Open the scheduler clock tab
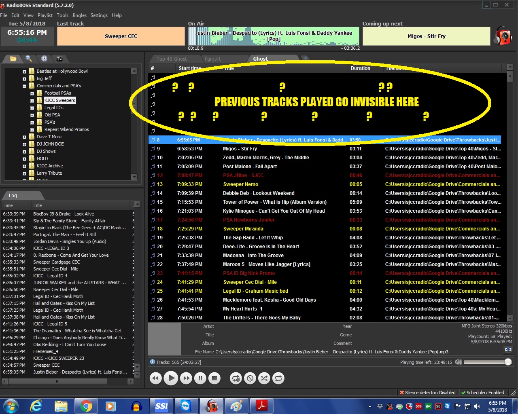This screenshot has height=414, width=518. tap(44, 59)
